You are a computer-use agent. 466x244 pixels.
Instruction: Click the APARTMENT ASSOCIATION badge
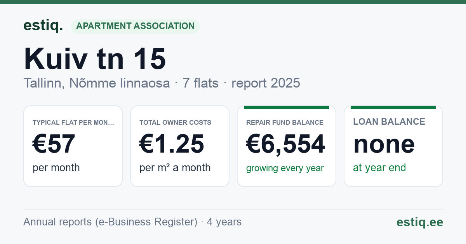(x=135, y=26)
